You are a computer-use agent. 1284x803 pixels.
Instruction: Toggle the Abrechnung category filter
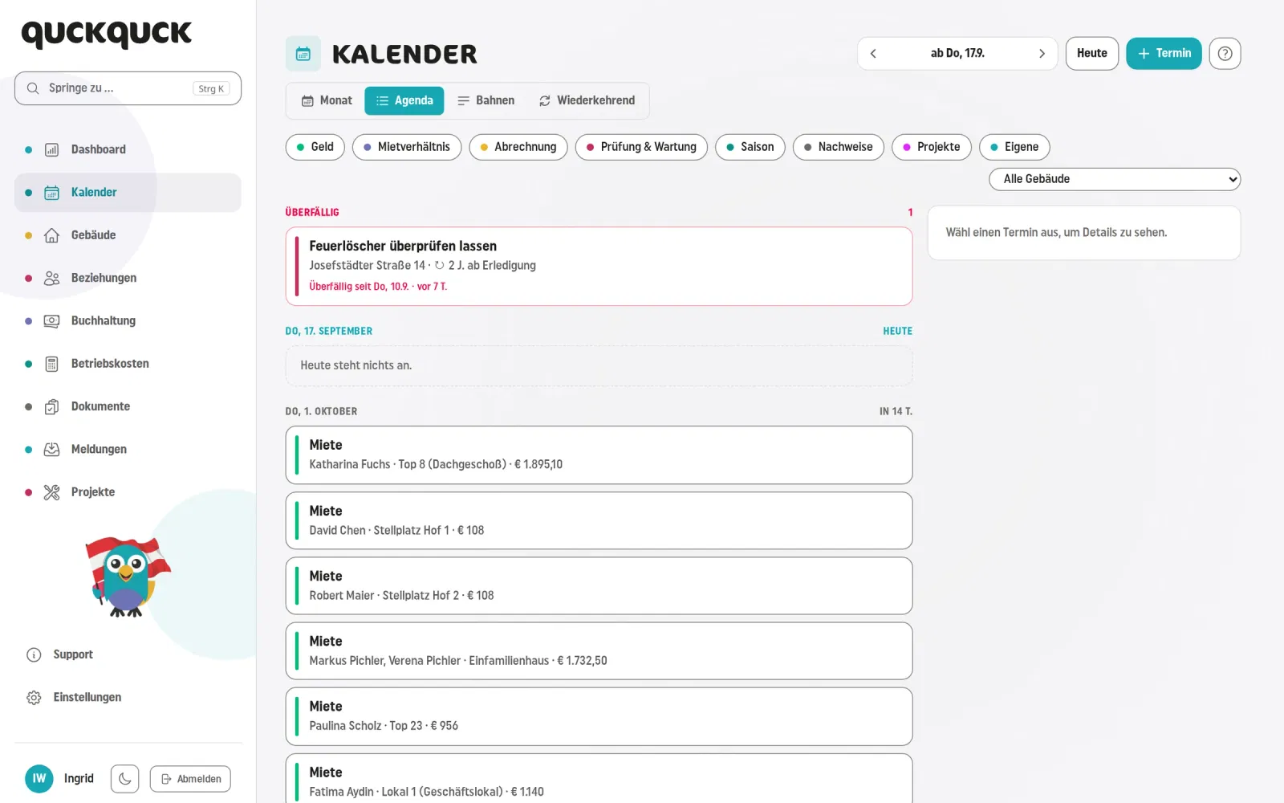(x=518, y=147)
